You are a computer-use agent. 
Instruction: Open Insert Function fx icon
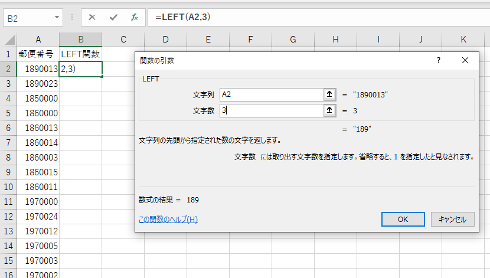coord(135,17)
